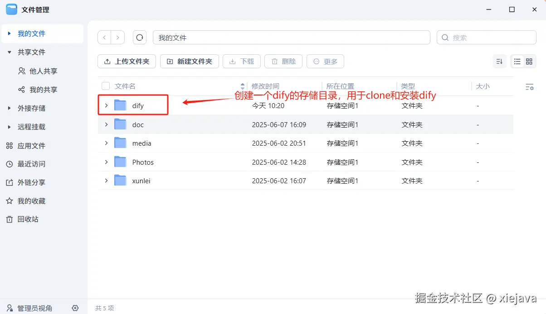Switch to list view layout
This screenshot has width=546, height=314.
(517, 62)
